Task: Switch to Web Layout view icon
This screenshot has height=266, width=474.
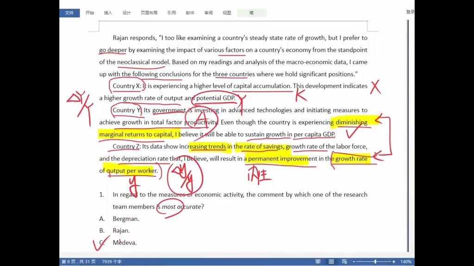Action: tap(344, 261)
